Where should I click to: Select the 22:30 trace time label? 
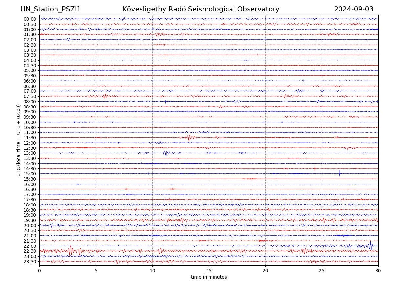(30, 251)
